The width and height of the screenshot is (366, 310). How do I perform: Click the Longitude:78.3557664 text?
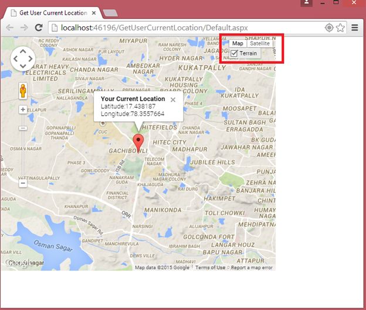click(133, 114)
